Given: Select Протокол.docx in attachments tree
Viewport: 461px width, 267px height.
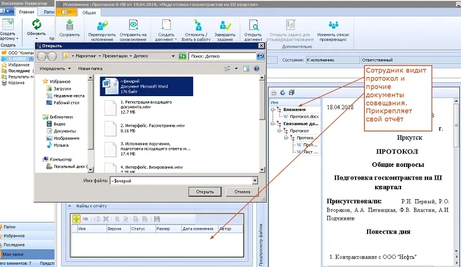Looking at the screenshot, I should pyautogui.click(x=303, y=116).
